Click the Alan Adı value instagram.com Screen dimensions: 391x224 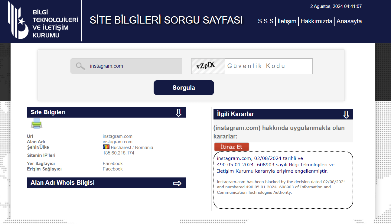pyautogui.click(x=118, y=142)
